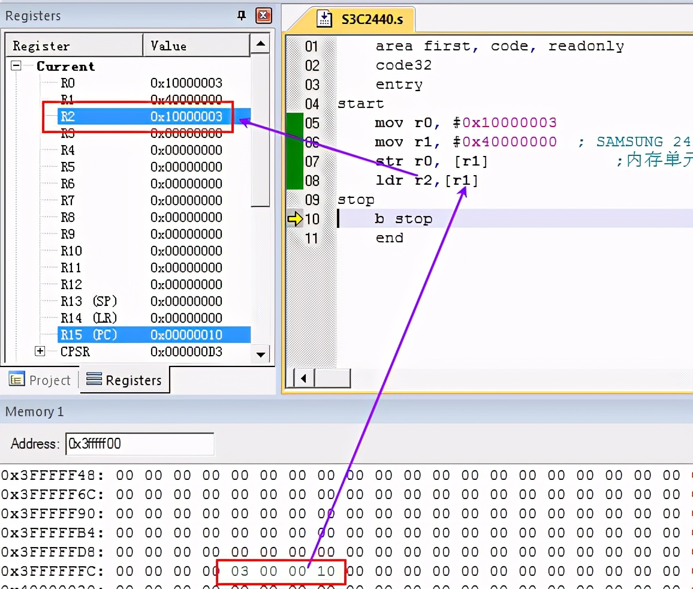Click the green executed marker at line 05
Image resolution: width=693 pixels, height=589 pixels.
294,123
